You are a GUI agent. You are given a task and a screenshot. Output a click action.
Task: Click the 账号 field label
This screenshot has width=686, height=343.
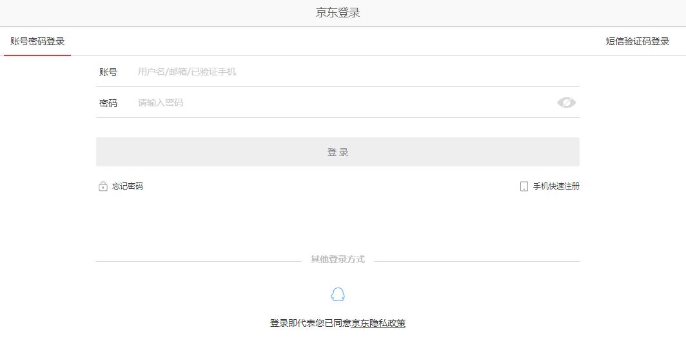(108, 72)
